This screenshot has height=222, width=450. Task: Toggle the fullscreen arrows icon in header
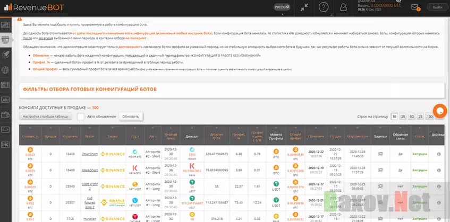304,7
